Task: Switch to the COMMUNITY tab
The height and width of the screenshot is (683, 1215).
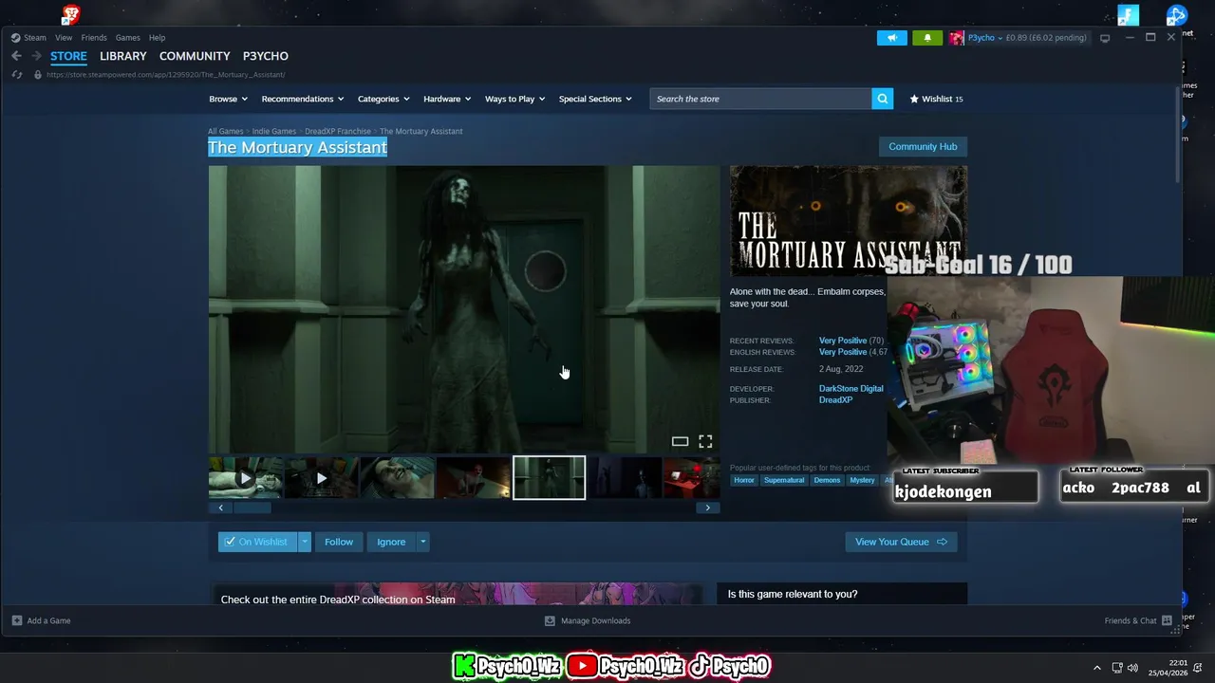Action: click(195, 56)
